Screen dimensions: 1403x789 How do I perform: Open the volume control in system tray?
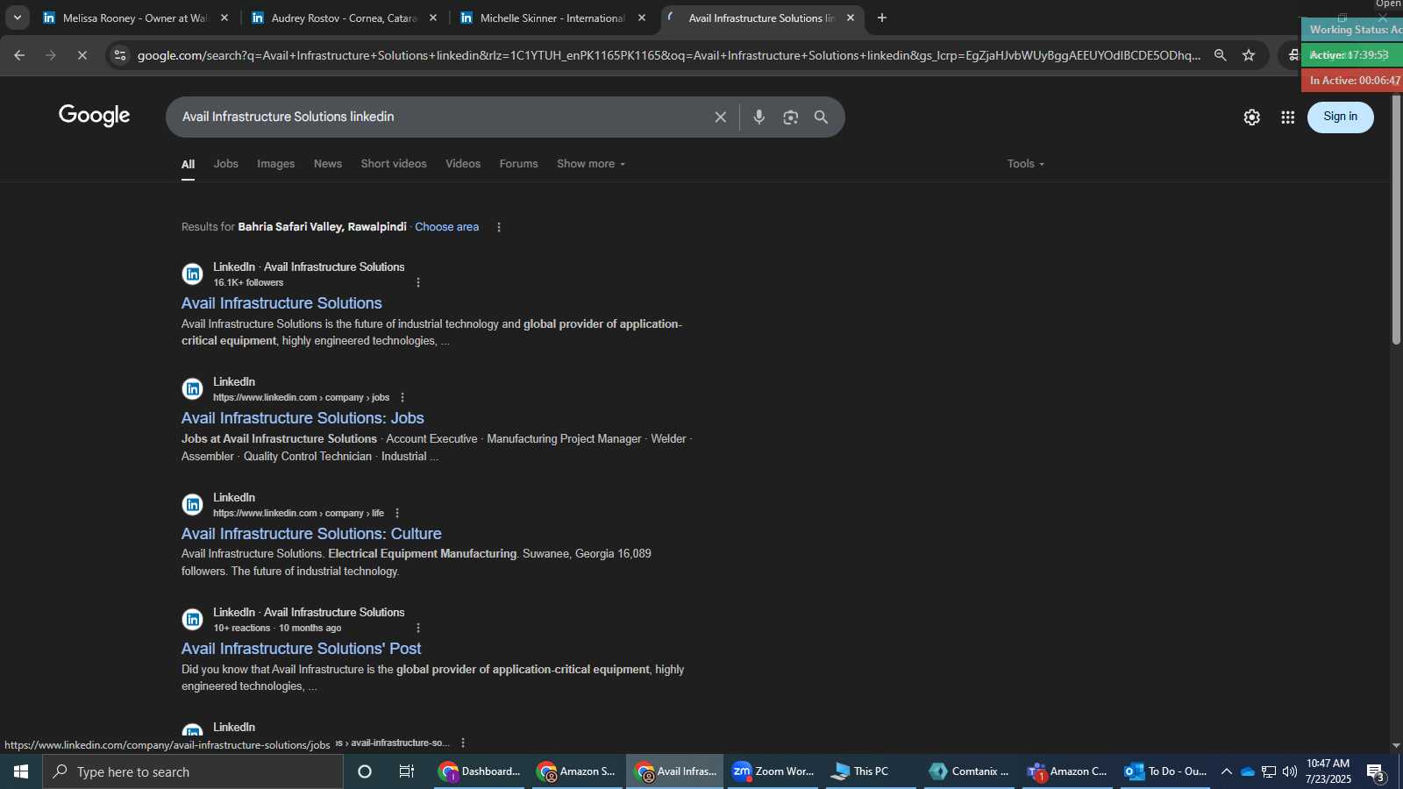click(x=1289, y=771)
